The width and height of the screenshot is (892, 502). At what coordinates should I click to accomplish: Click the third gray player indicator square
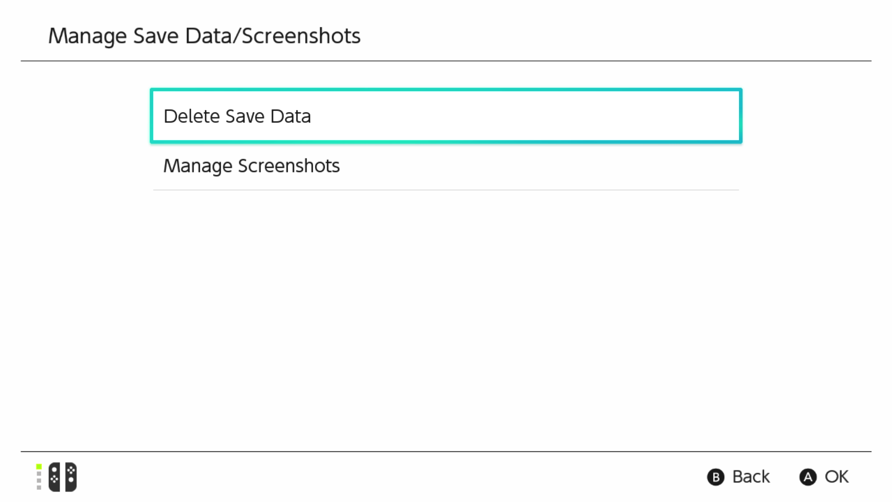click(x=39, y=481)
